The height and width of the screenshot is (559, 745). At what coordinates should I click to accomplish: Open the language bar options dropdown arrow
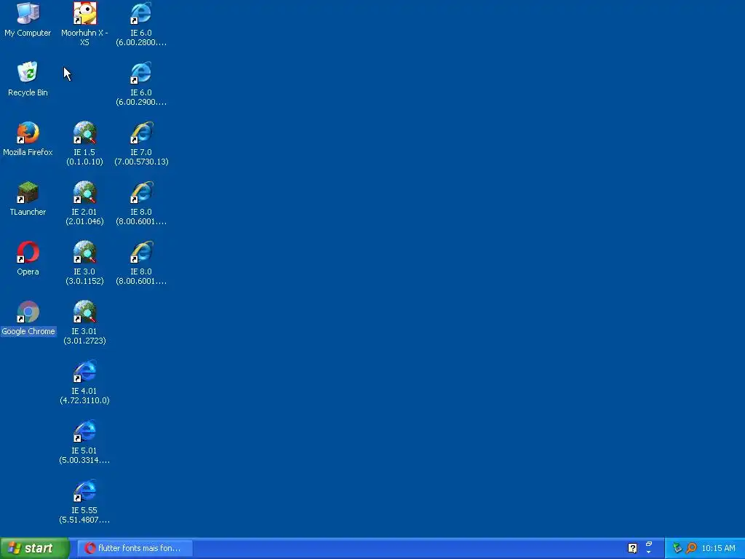click(x=648, y=552)
